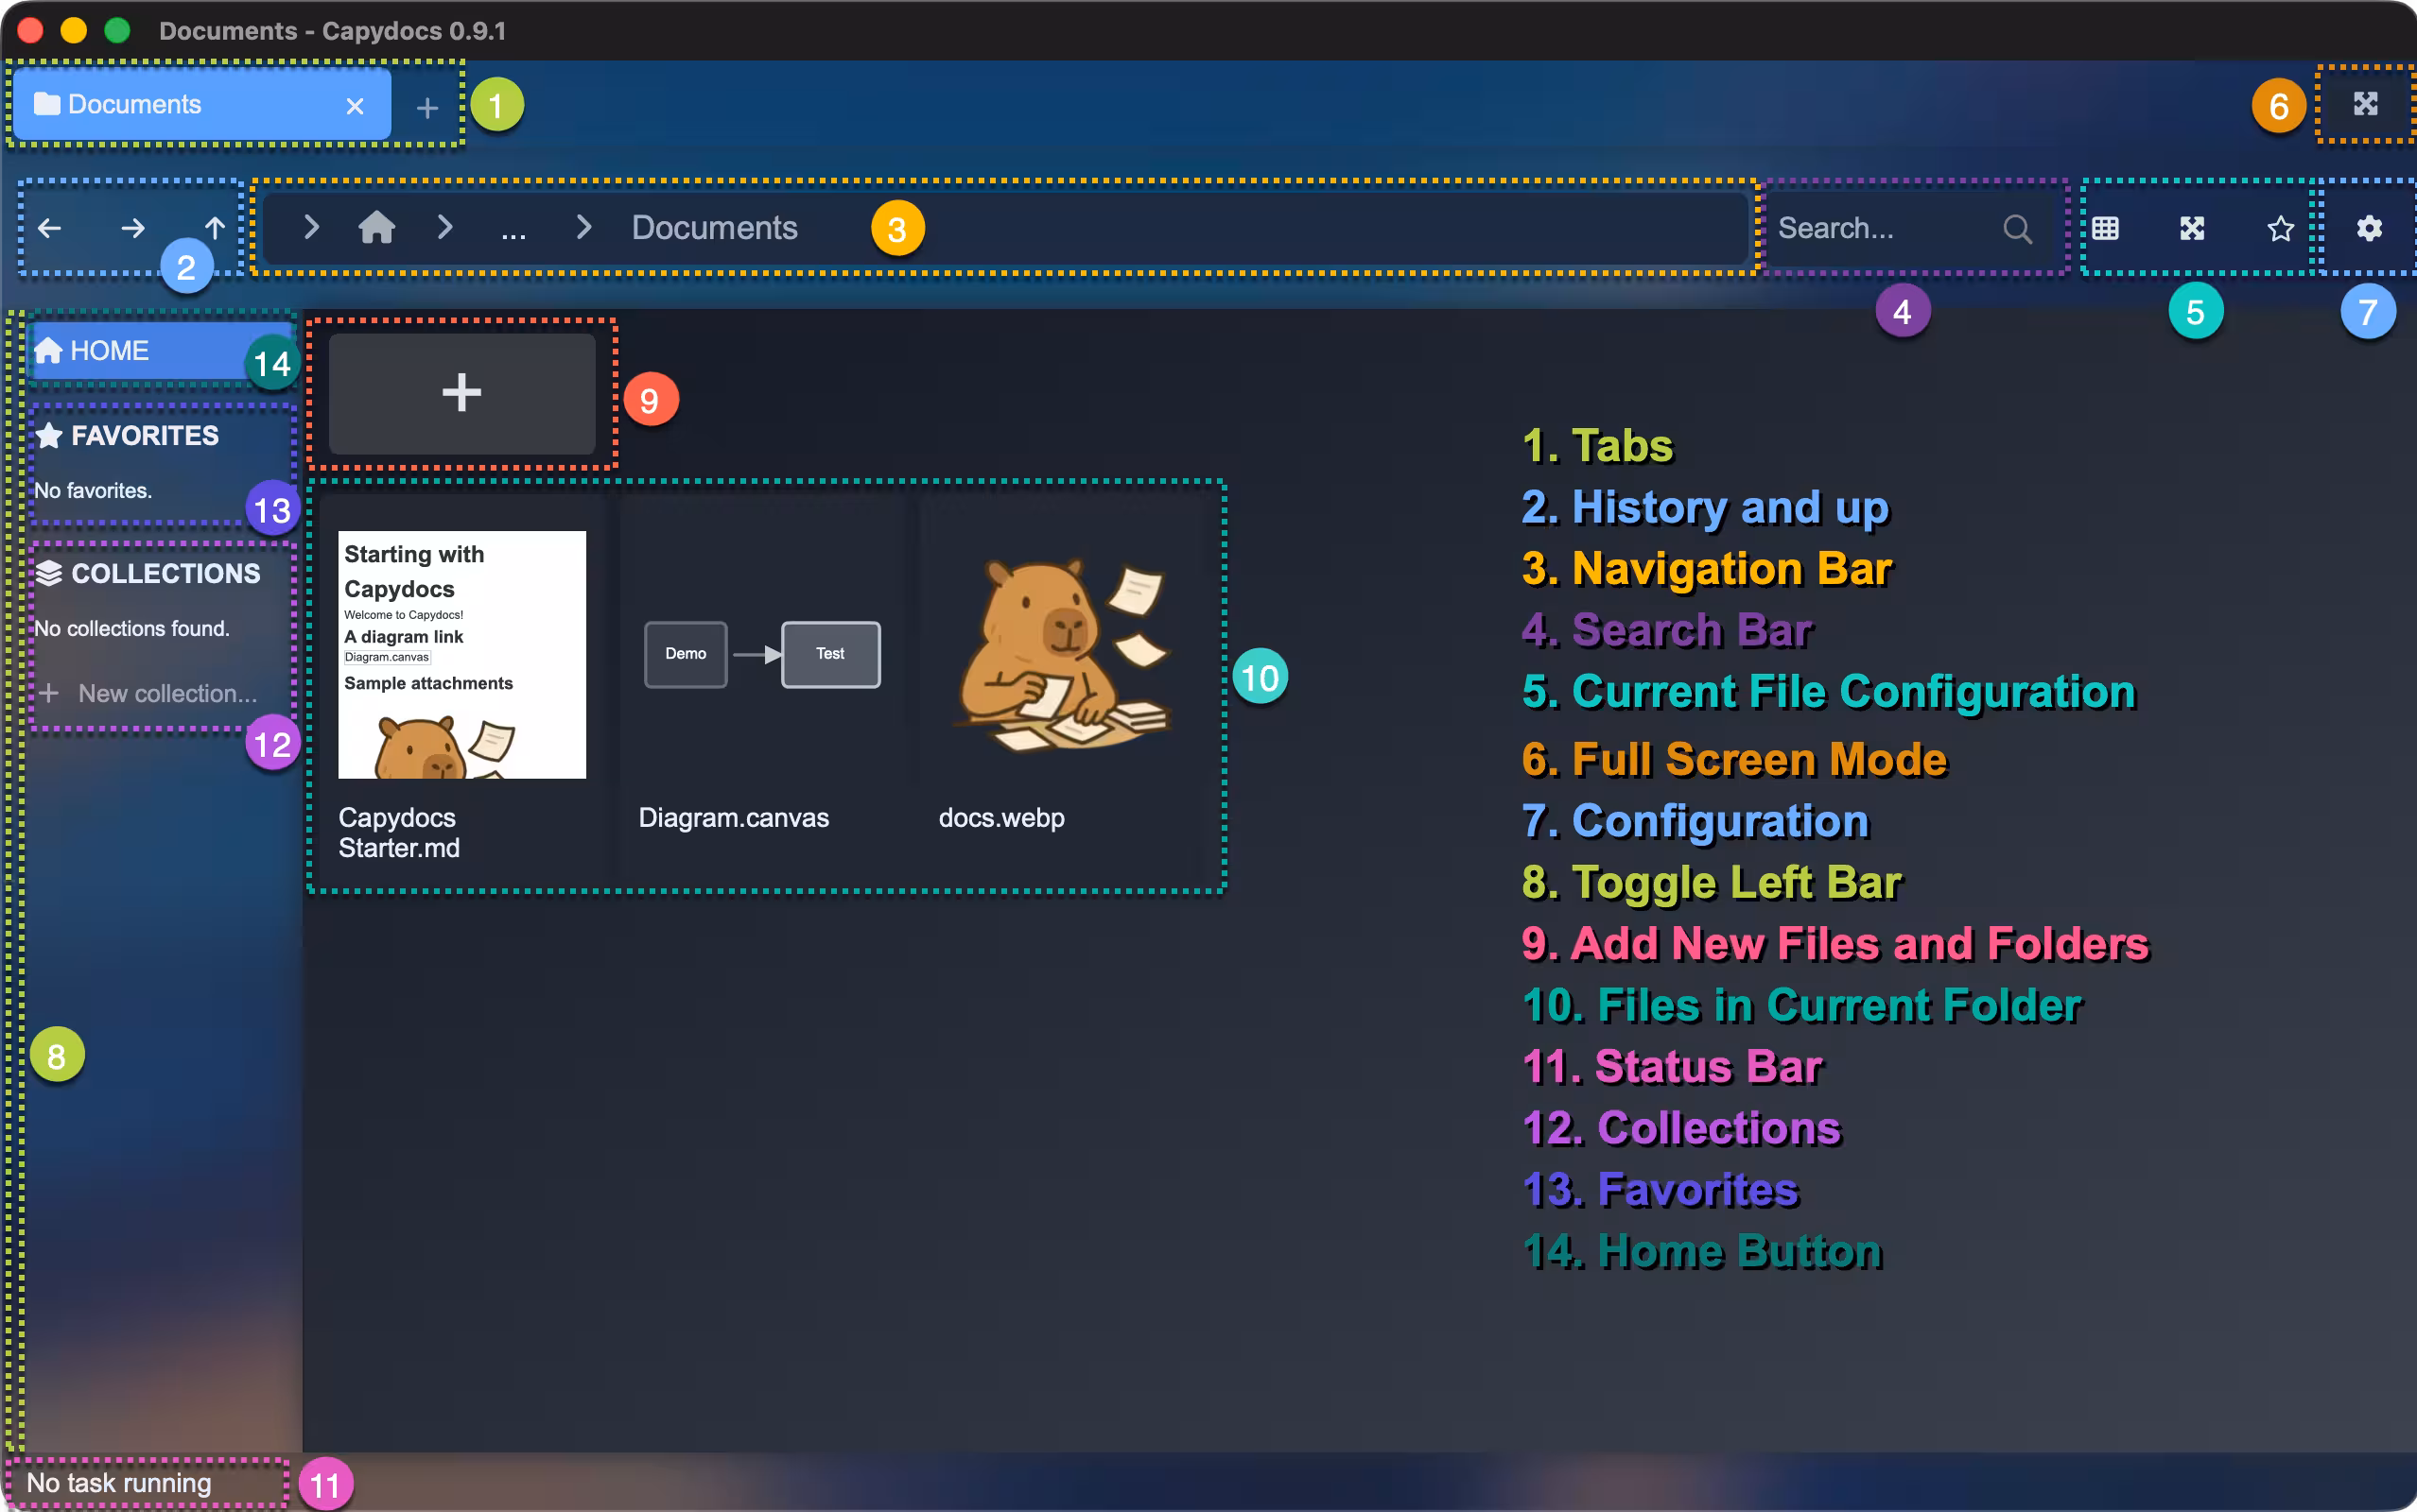Click the first chevron in the navigation bar

311,228
